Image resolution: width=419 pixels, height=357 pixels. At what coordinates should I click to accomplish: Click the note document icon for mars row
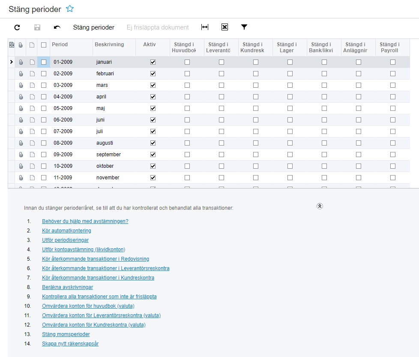click(x=32, y=85)
